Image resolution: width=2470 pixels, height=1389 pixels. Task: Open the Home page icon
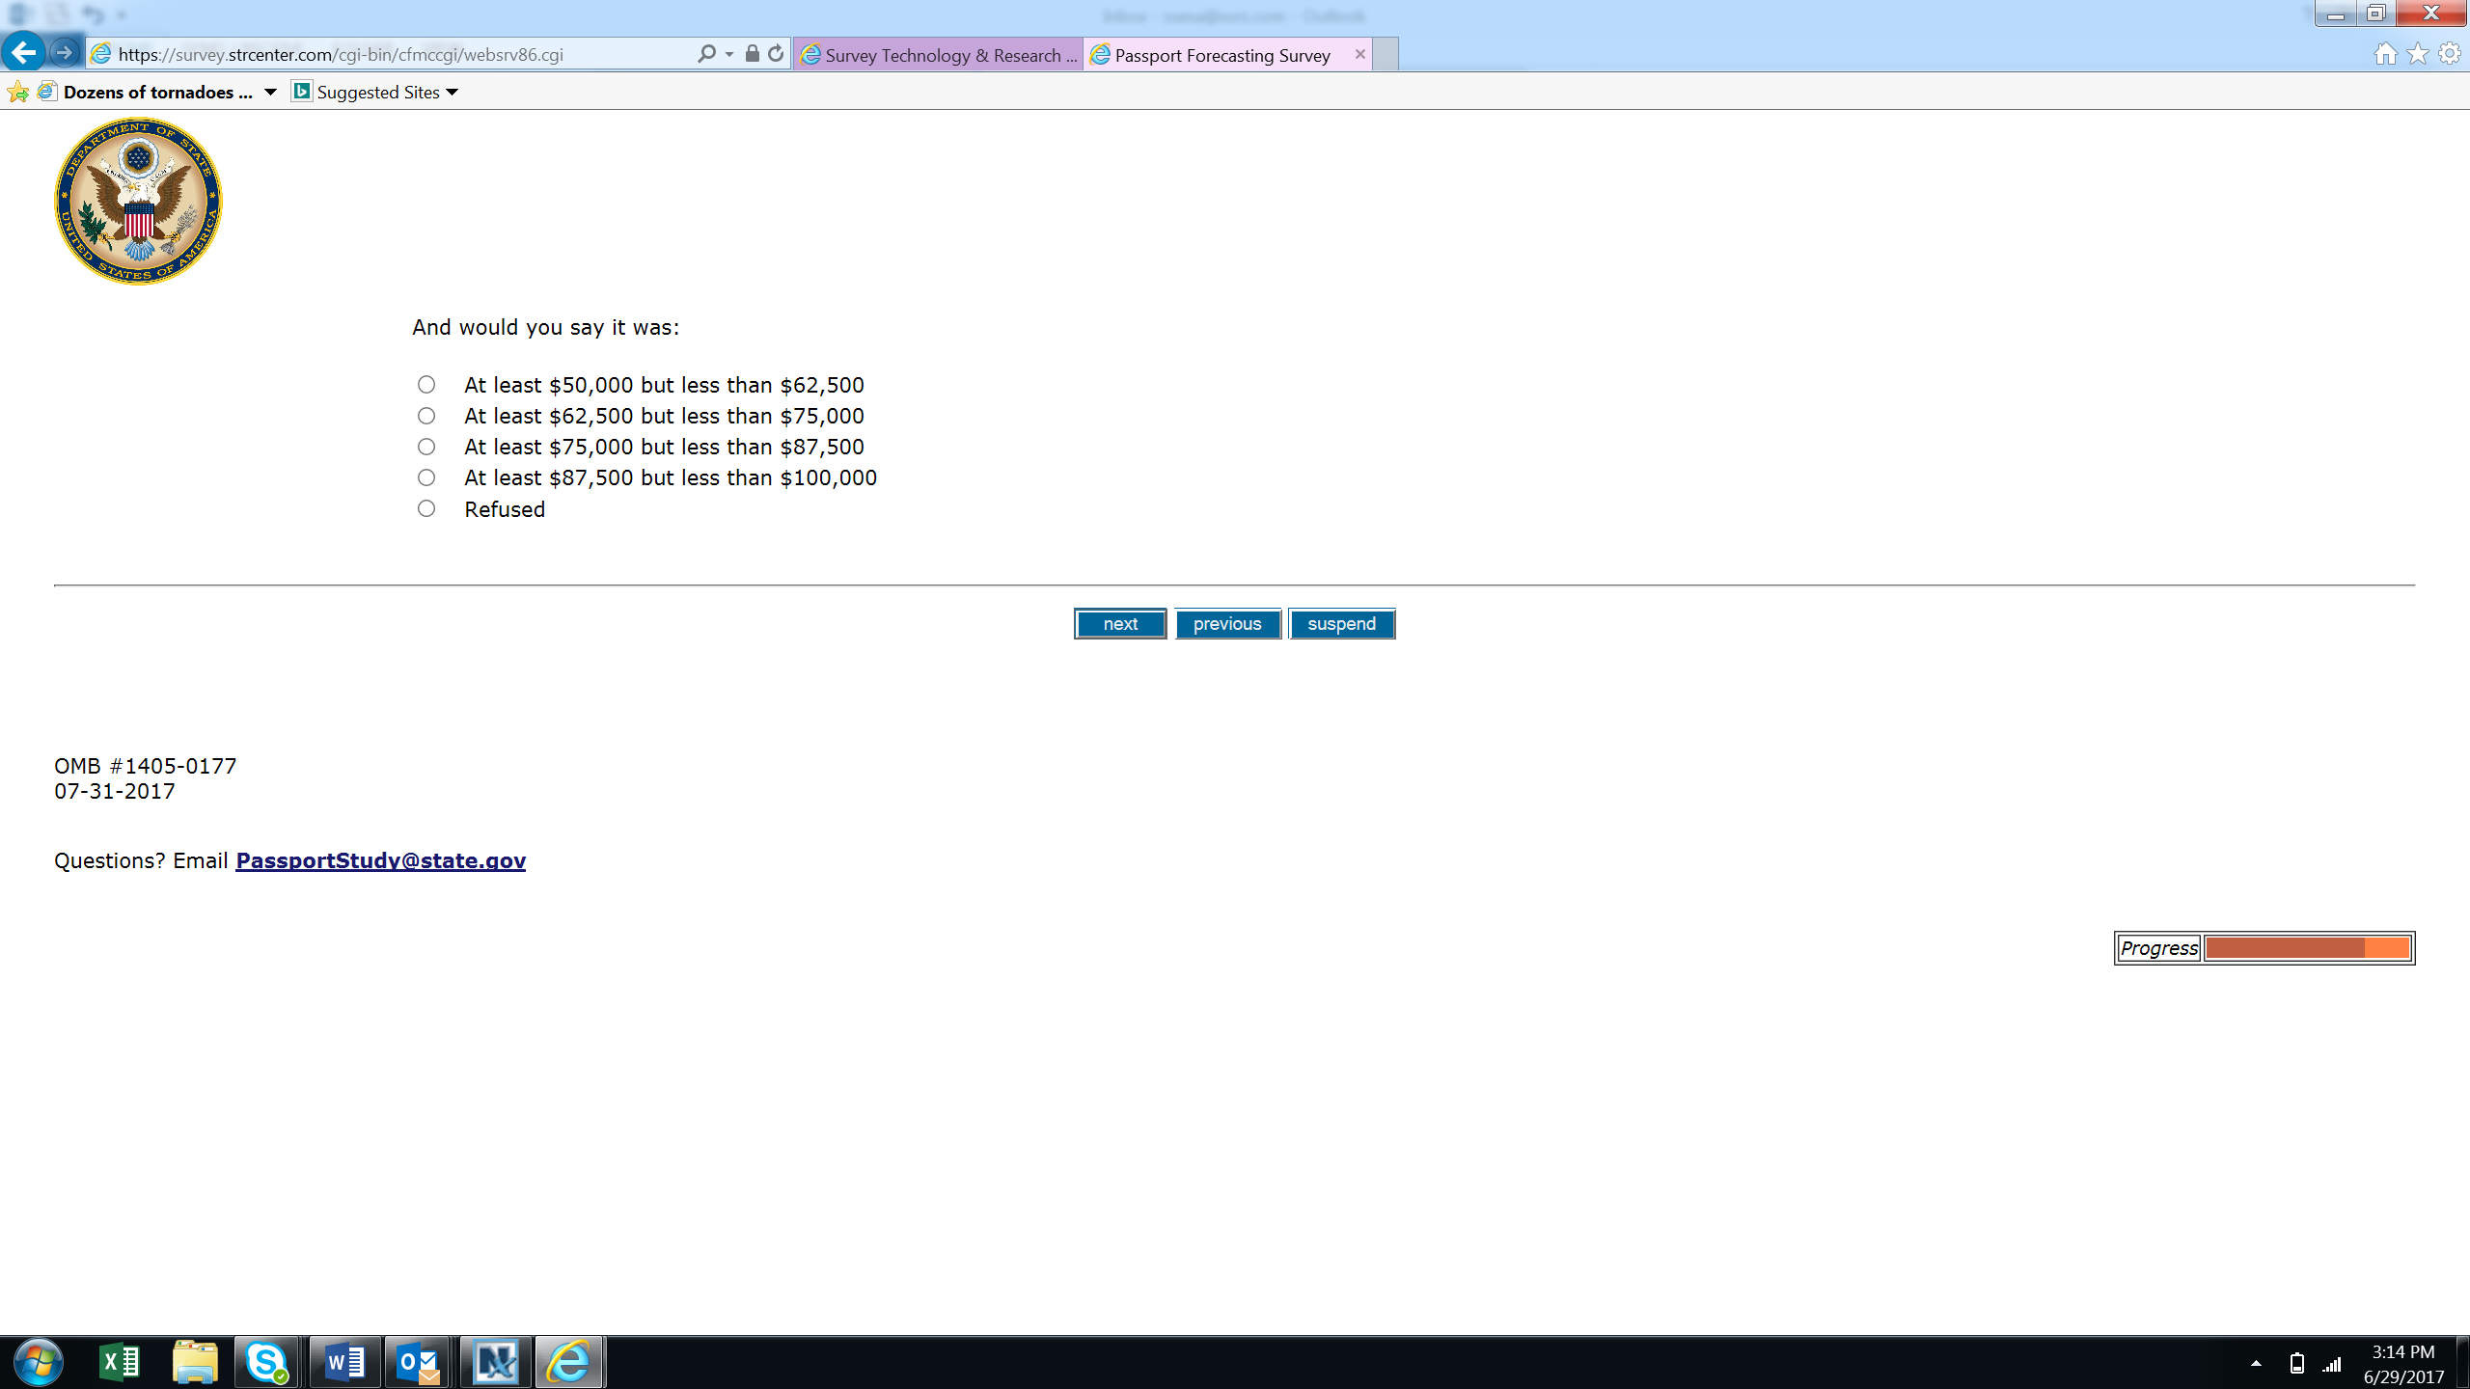coord(2385,54)
